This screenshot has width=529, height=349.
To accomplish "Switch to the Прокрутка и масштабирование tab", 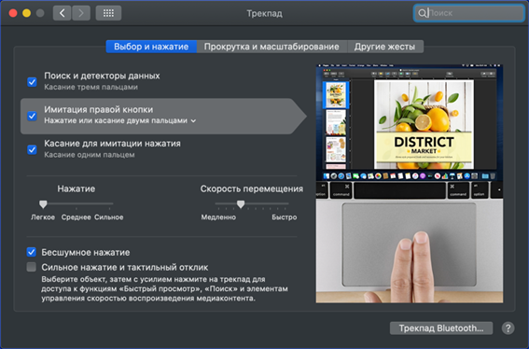I will [x=271, y=47].
